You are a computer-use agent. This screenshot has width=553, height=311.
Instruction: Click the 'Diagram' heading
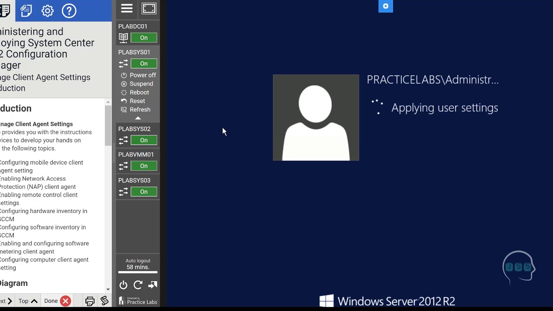[x=13, y=283]
